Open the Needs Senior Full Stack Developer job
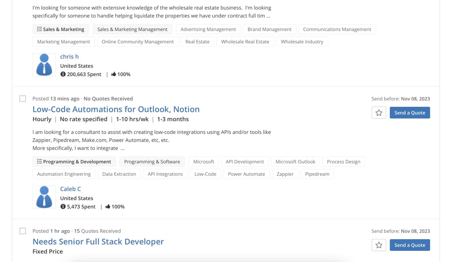 pyautogui.click(x=98, y=241)
